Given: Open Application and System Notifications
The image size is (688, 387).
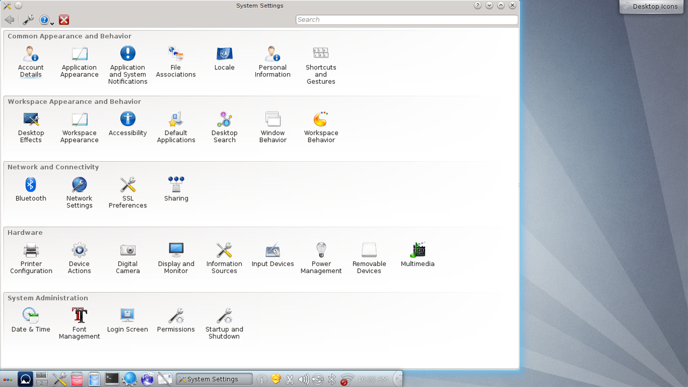Looking at the screenshot, I should pos(127,65).
